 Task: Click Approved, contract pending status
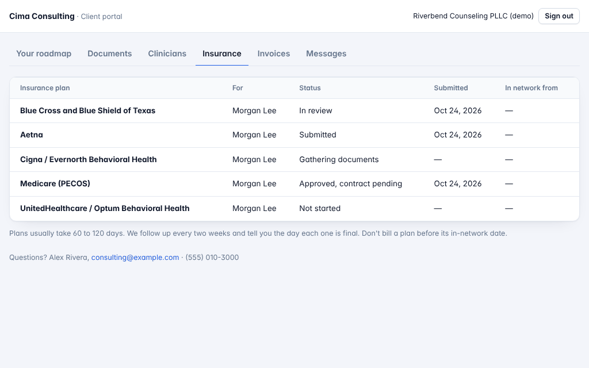350,183
